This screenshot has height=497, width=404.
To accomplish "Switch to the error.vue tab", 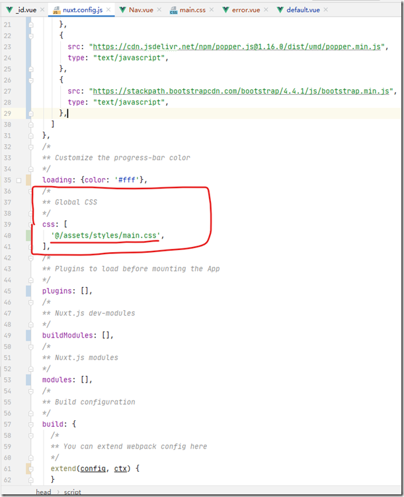I will point(246,10).
